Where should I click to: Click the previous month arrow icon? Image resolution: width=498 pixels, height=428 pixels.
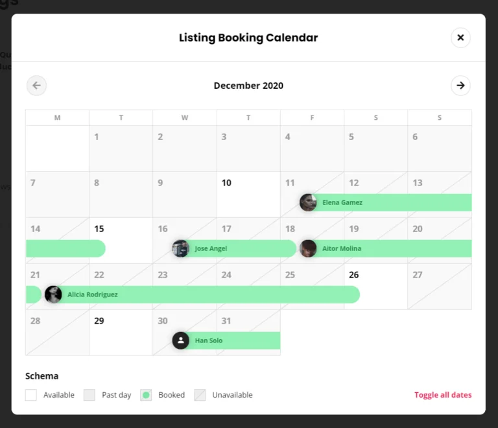(x=36, y=86)
